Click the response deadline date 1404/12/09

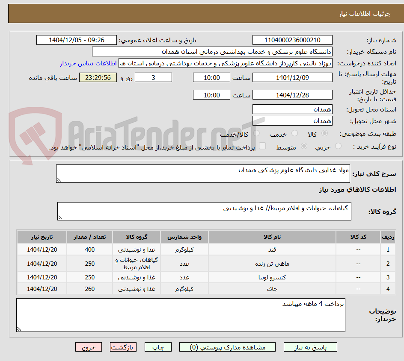[292, 77]
